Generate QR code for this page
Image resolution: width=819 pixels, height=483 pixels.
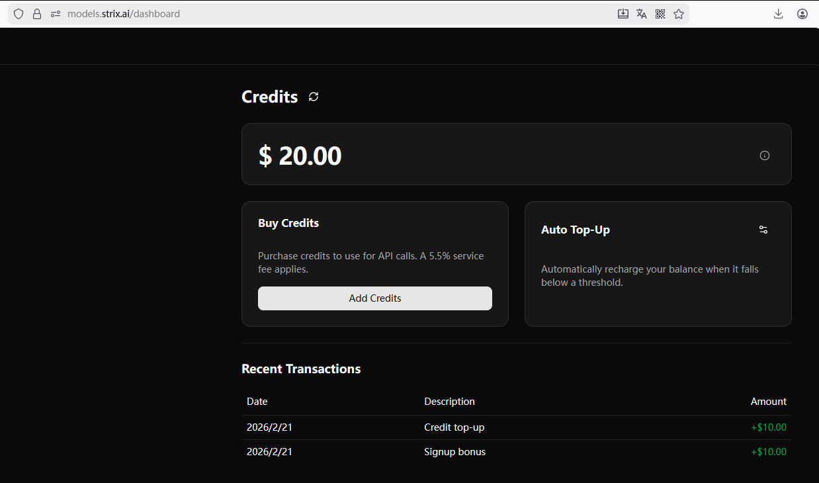pos(660,14)
